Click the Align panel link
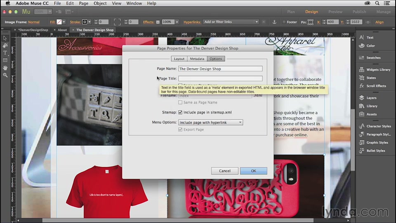Viewport: 396px width, 223px height. click(379, 22)
